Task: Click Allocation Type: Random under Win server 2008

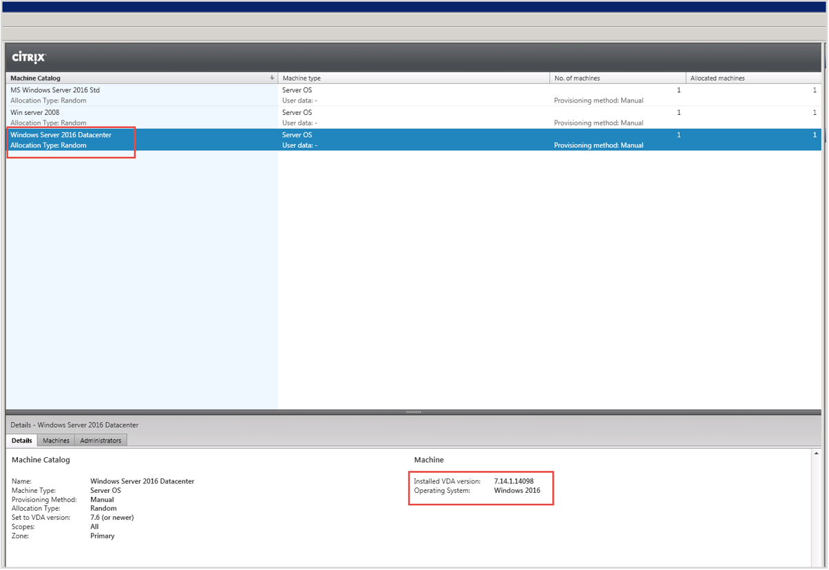Action: click(x=48, y=123)
